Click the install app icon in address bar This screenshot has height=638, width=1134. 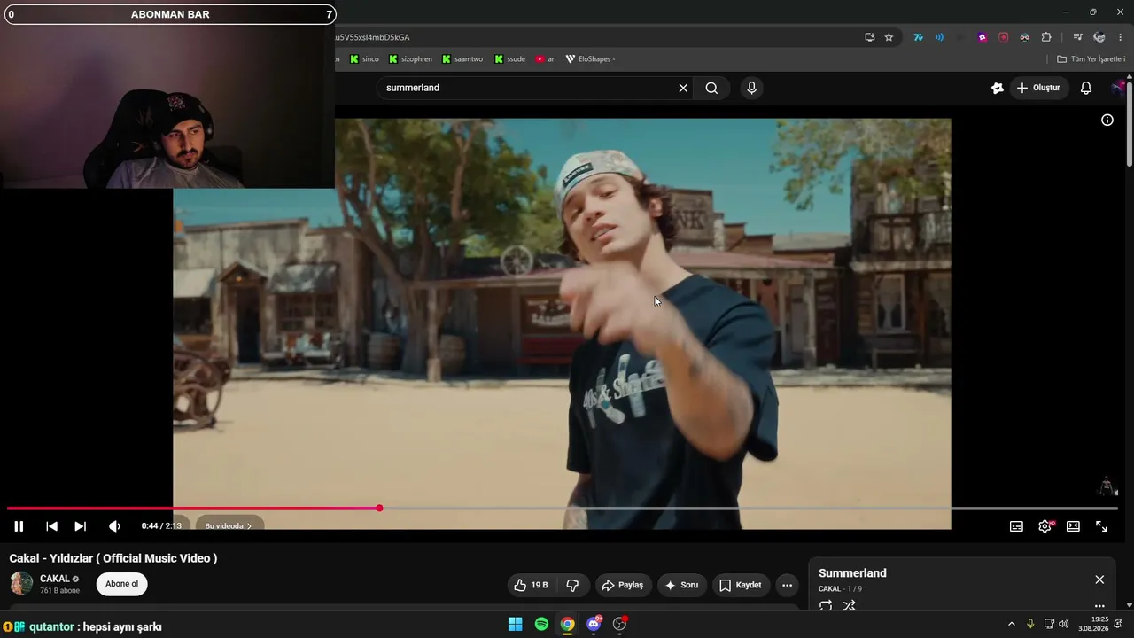(869, 37)
